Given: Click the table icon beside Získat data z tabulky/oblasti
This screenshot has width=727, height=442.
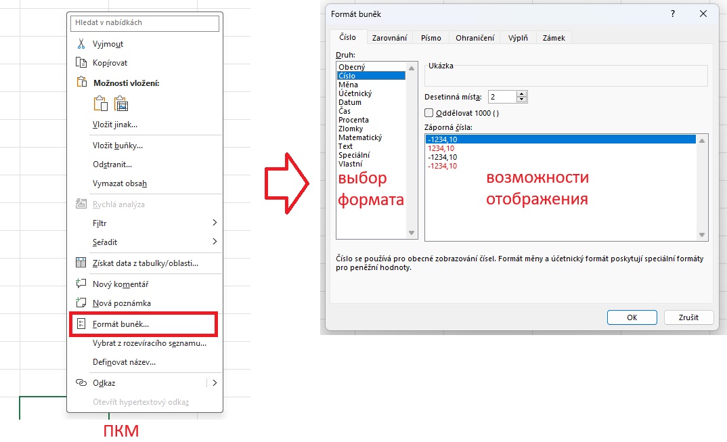Looking at the screenshot, I should click(81, 263).
